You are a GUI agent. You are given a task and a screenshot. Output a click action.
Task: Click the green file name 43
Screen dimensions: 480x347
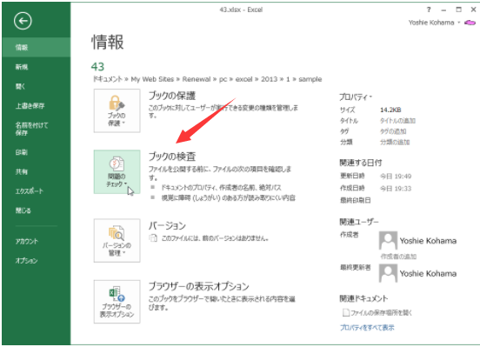tap(97, 66)
